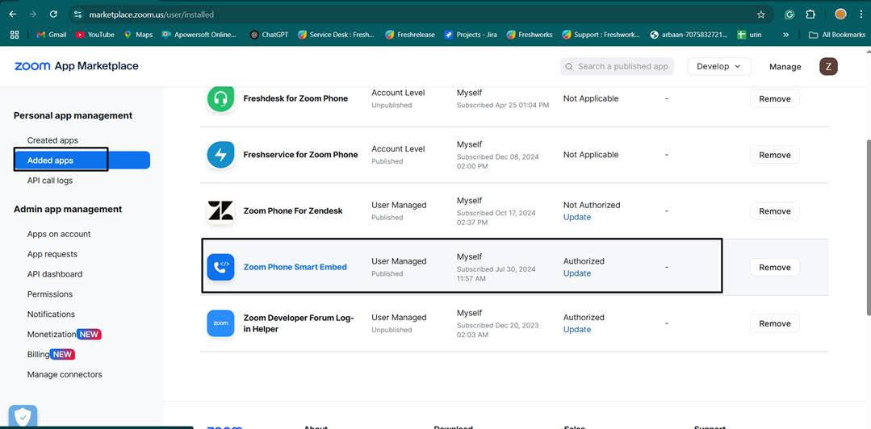
Task: Open the Develop dropdown
Action: (x=718, y=66)
